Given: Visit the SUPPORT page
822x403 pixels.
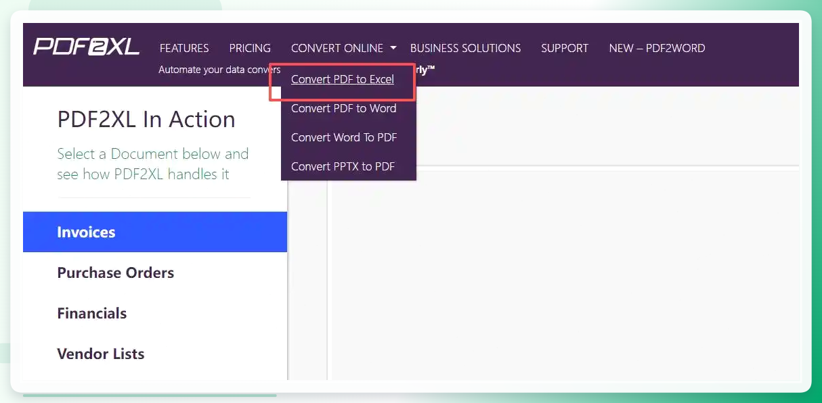Looking at the screenshot, I should coord(565,48).
